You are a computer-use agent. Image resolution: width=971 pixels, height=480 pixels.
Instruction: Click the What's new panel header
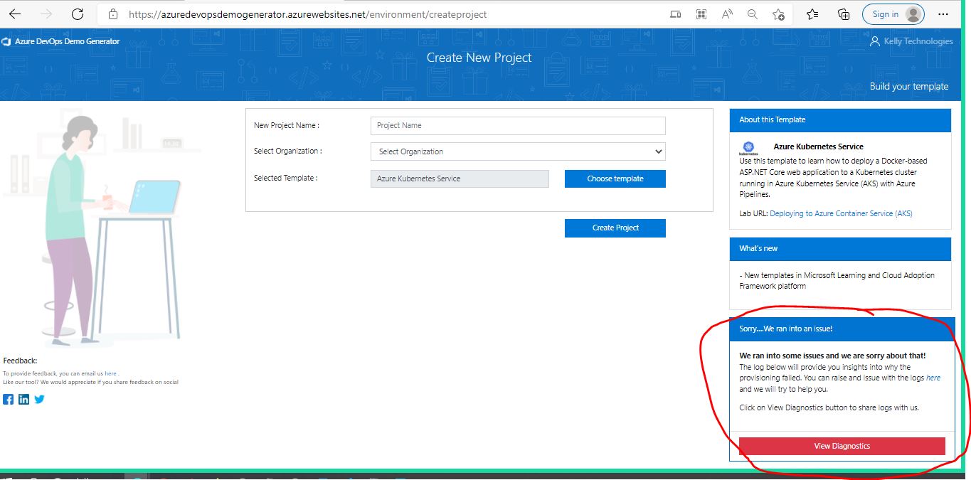(x=840, y=248)
